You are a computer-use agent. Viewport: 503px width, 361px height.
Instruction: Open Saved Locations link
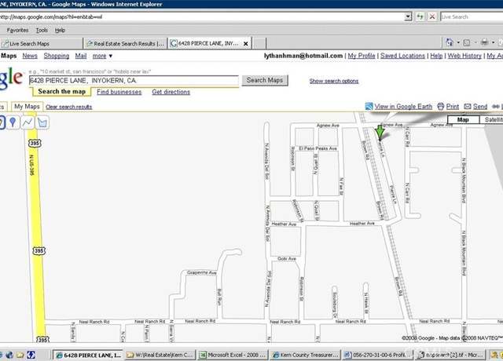click(402, 56)
